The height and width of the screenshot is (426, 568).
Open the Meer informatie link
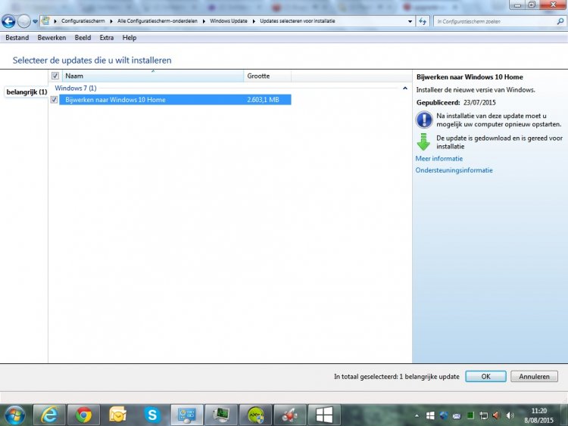[439, 159]
